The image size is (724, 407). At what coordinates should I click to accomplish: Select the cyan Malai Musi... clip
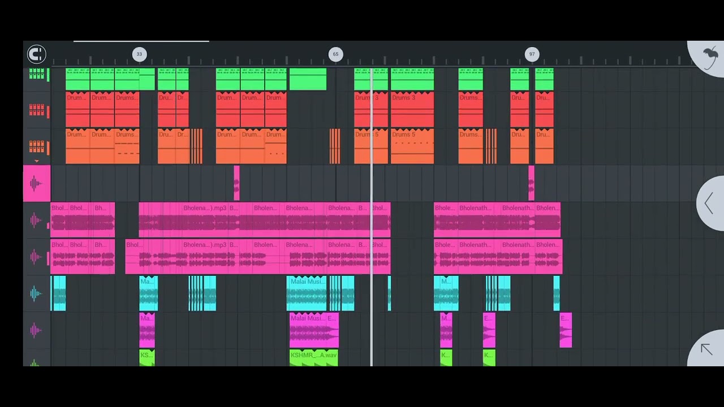point(308,293)
